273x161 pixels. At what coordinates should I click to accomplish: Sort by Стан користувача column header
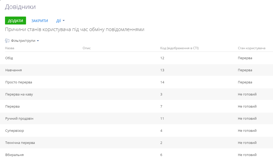click(x=252, y=48)
